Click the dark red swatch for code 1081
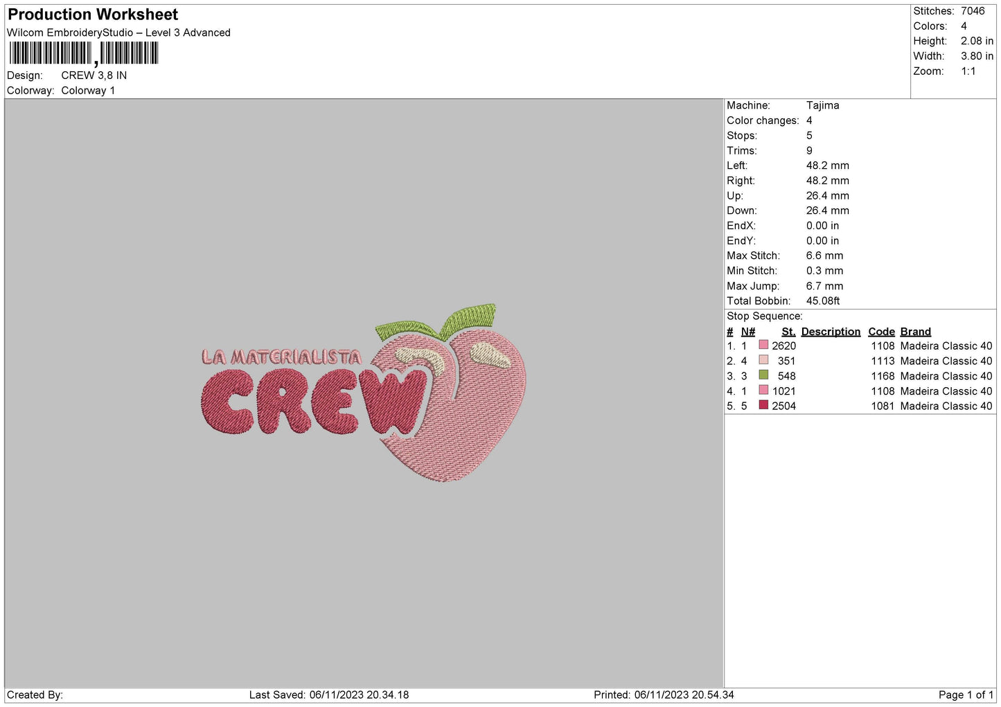 point(763,405)
